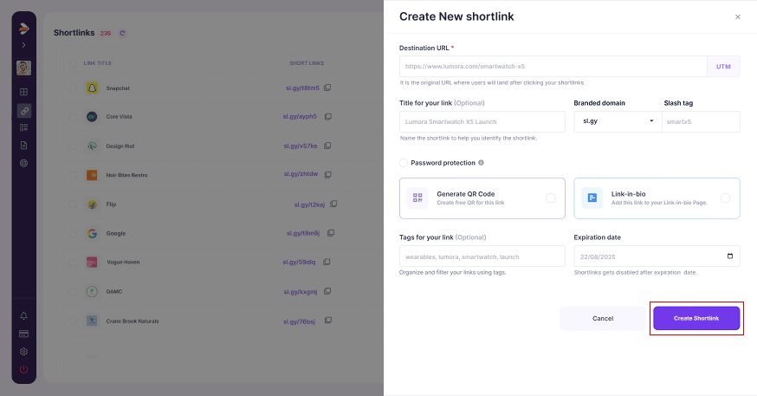
Task: Copy the sl.gy/t8m8j shortlink
Action: 331,233
